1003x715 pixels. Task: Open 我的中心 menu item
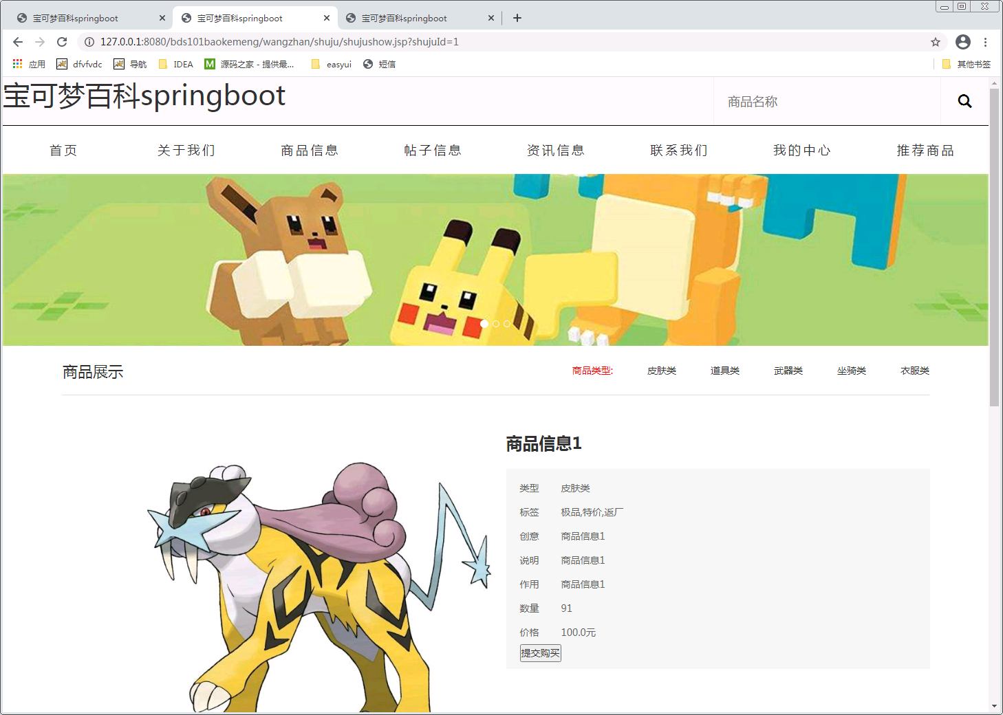coord(802,150)
